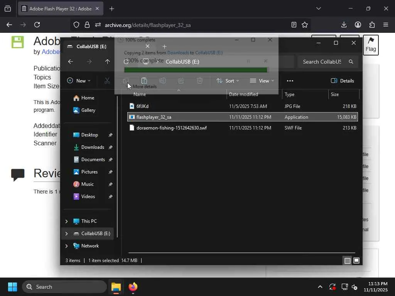Click the File Explorer taskbar icon
This screenshot has height=296, width=395.
click(x=116, y=287)
